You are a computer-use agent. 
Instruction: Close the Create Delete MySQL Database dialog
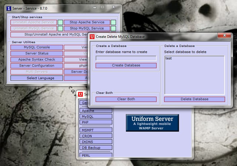point(224,35)
